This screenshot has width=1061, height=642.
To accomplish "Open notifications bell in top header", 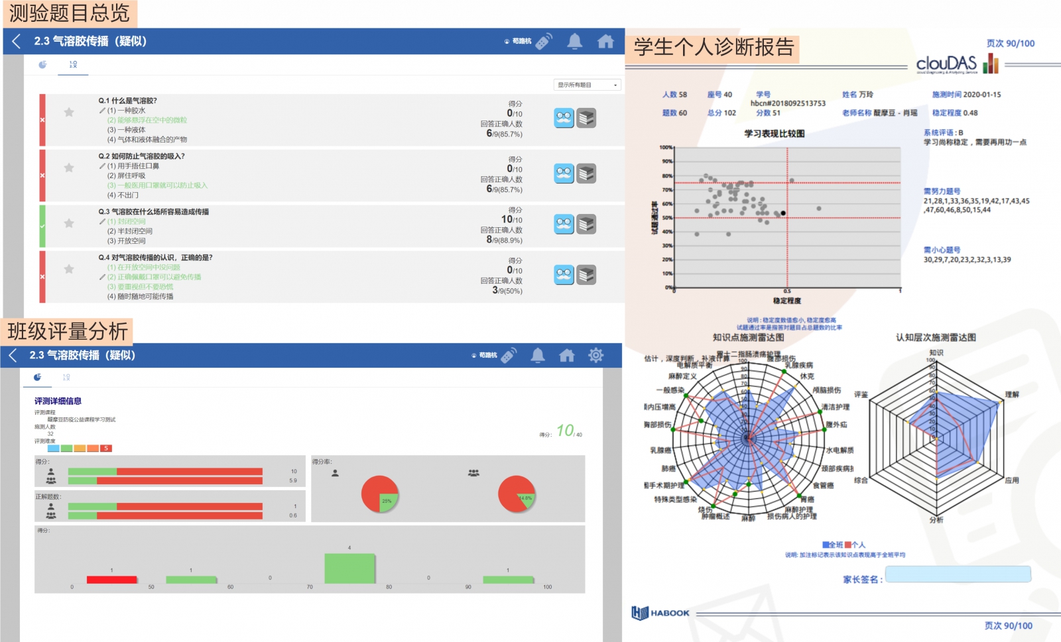I will [x=574, y=41].
